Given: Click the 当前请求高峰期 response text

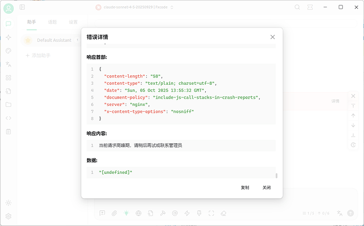Looking at the screenshot, I should [x=140, y=145].
